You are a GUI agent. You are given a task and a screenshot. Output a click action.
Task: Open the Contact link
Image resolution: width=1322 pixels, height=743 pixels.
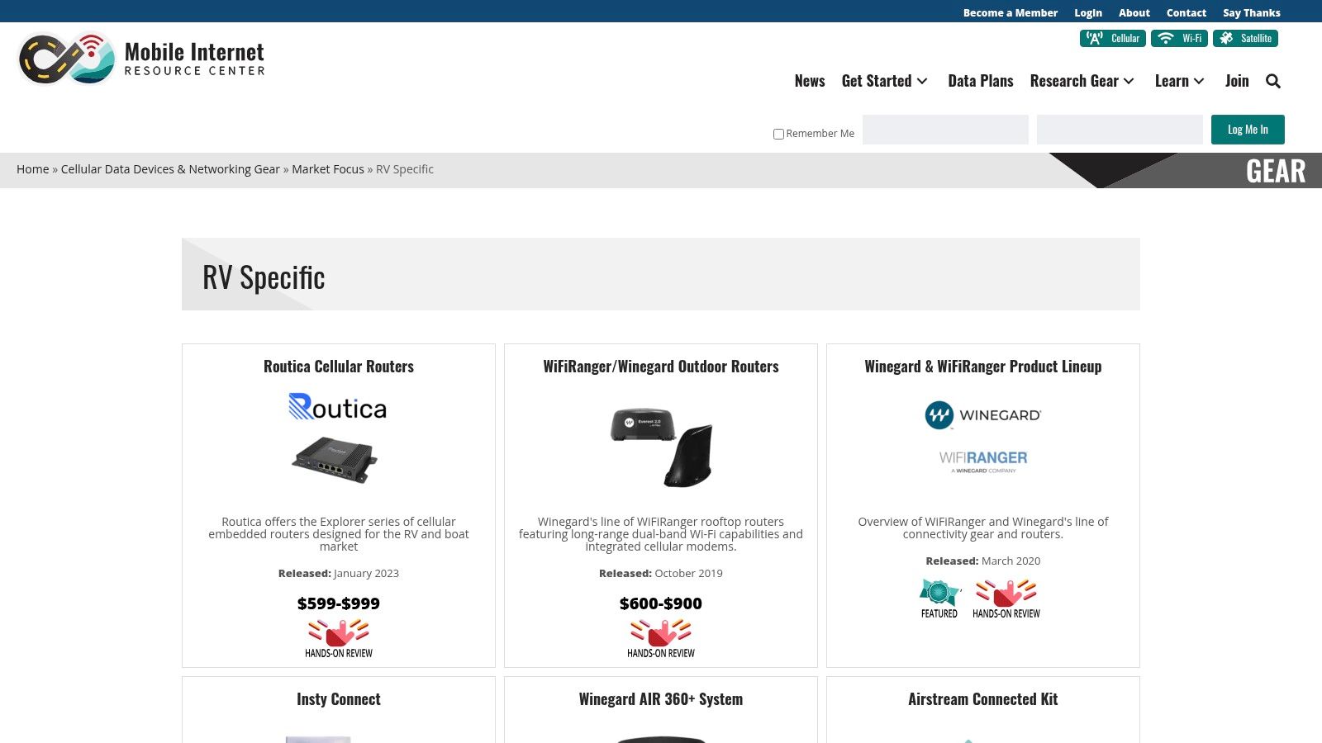[x=1186, y=12]
